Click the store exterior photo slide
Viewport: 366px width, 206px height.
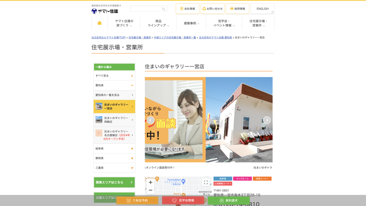coord(239,119)
